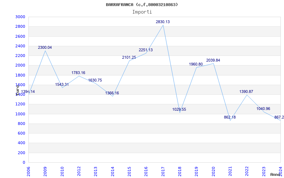Viewport: 284px width, 178px height.
Task: Select the 2009 year axis label
Action: pos(45,172)
